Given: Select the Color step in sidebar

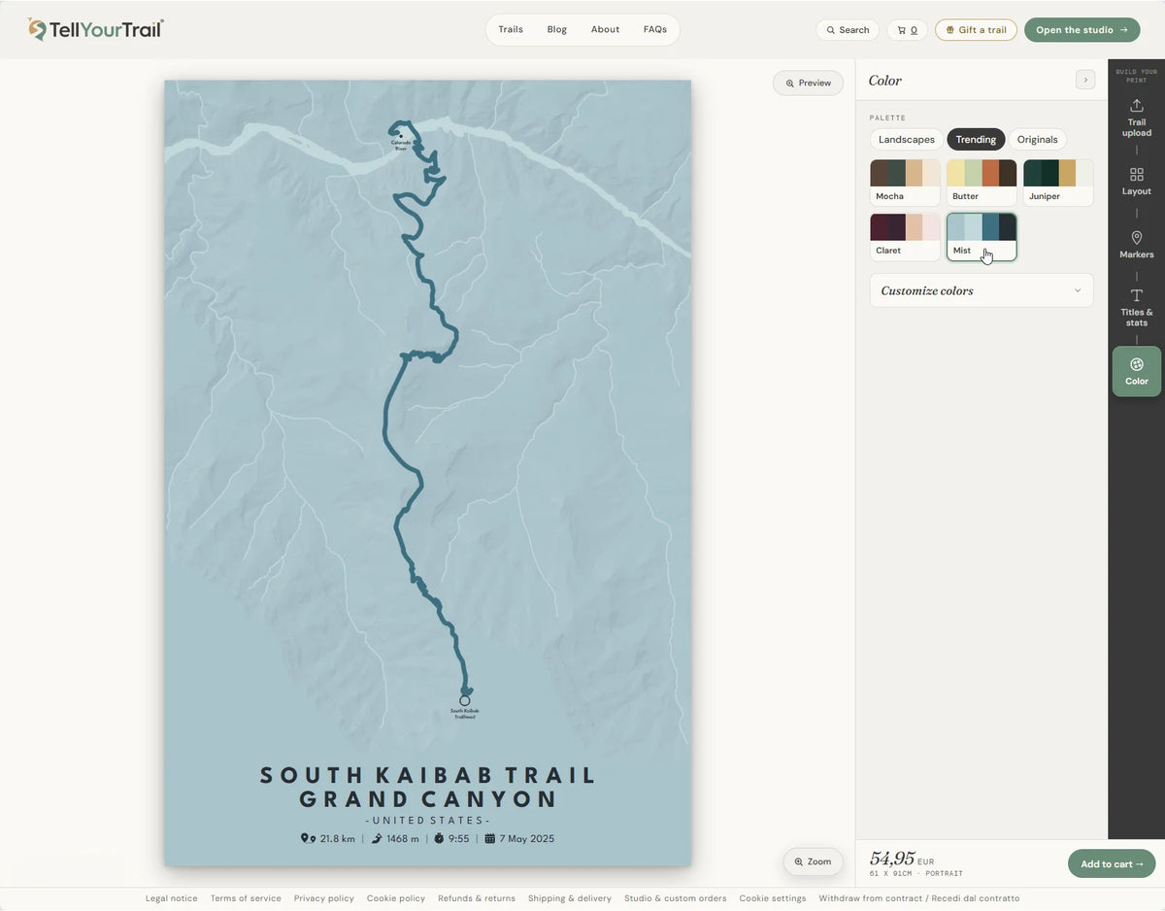Looking at the screenshot, I should tap(1137, 371).
